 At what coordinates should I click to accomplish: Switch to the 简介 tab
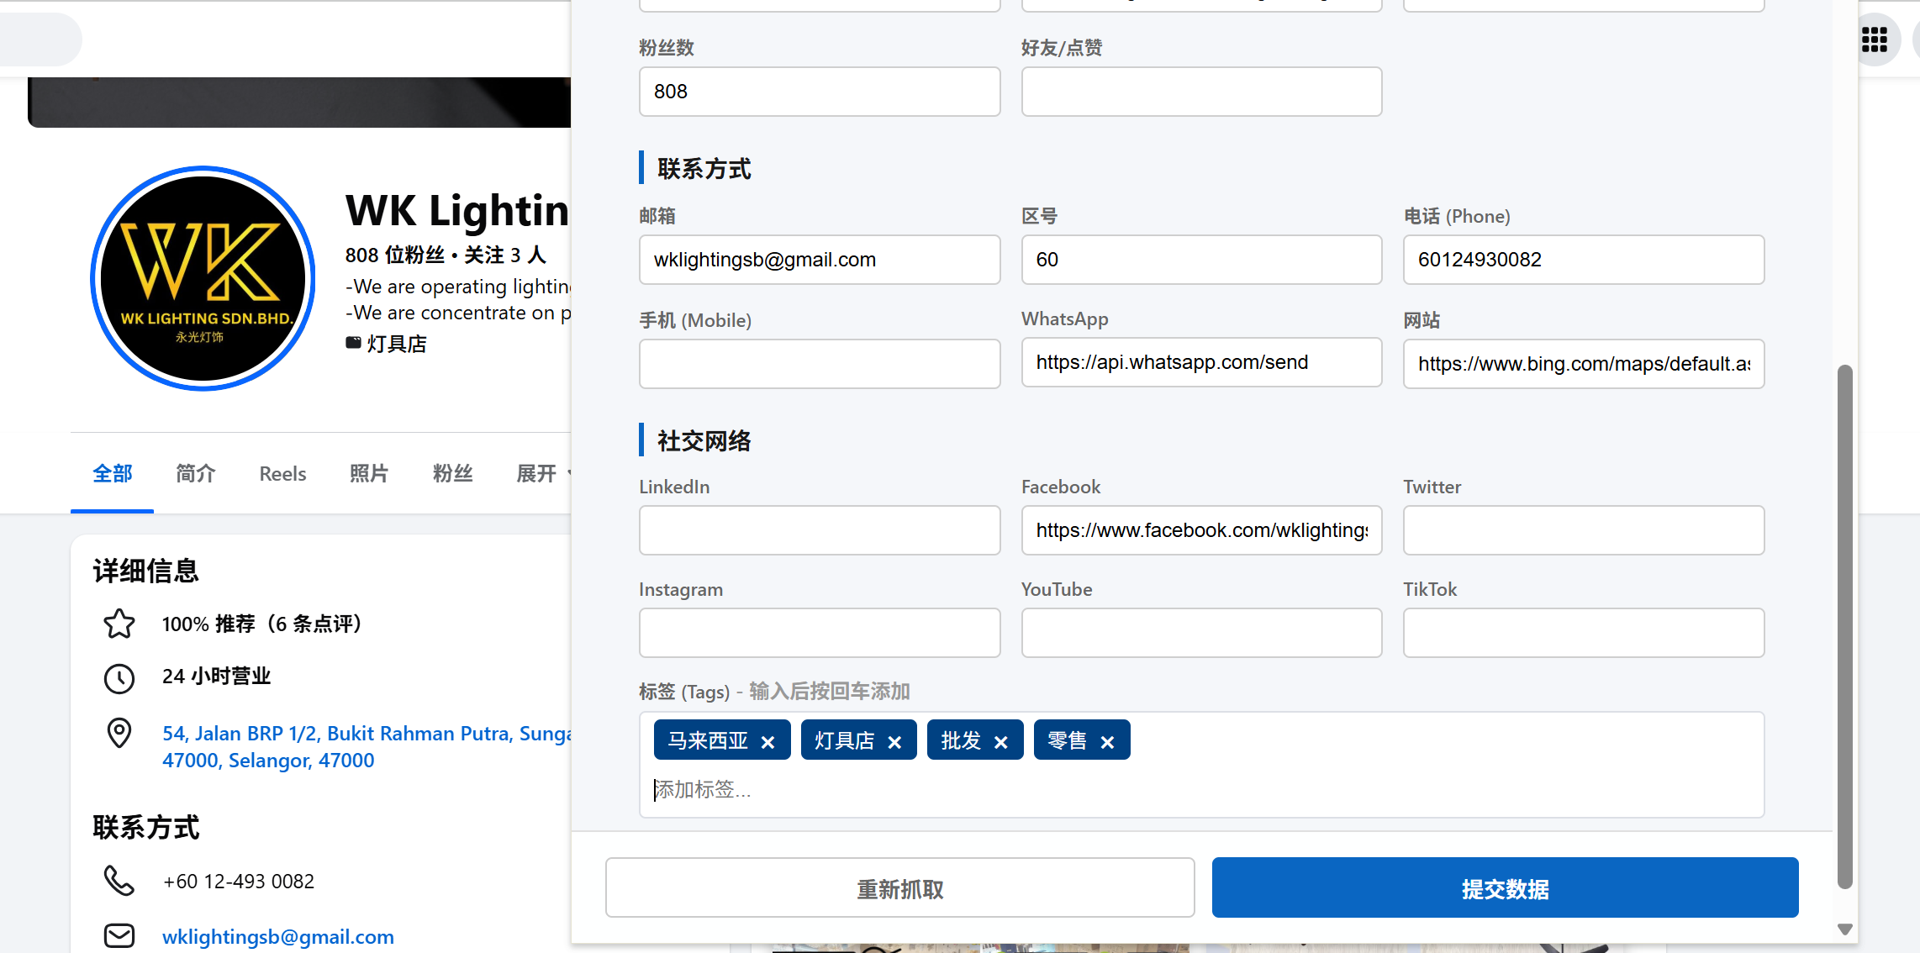(196, 473)
